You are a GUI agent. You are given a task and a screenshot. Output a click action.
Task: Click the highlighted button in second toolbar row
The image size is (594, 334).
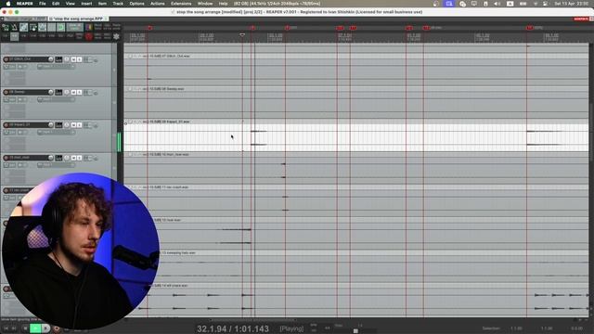pyautogui.click(x=15, y=36)
